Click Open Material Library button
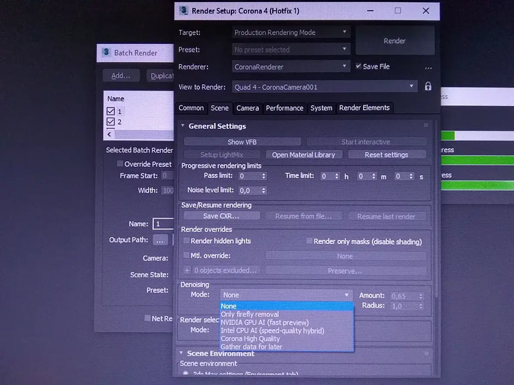514x385 pixels. coord(304,154)
